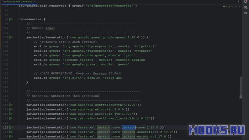
Task: Go to previous highlighted problem arrow
Action: pyautogui.click(x=236, y=6)
